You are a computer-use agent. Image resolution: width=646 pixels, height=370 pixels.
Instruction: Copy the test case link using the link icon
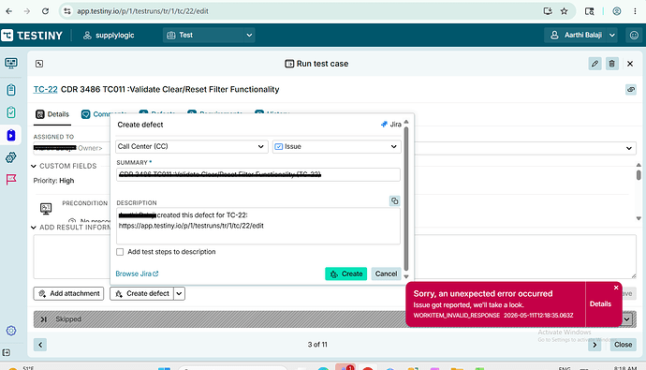(631, 89)
